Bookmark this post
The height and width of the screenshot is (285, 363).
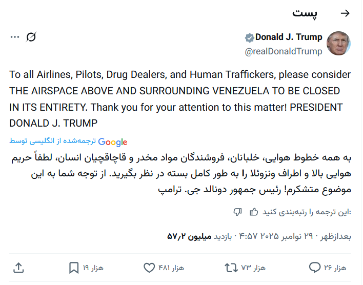coord(74,268)
